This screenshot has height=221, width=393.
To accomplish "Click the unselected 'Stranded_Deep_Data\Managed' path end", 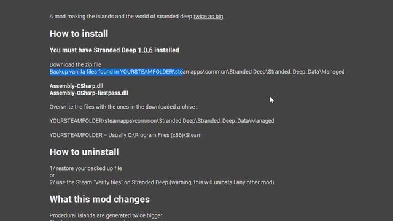I will pyautogui.click(x=306, y=72).
